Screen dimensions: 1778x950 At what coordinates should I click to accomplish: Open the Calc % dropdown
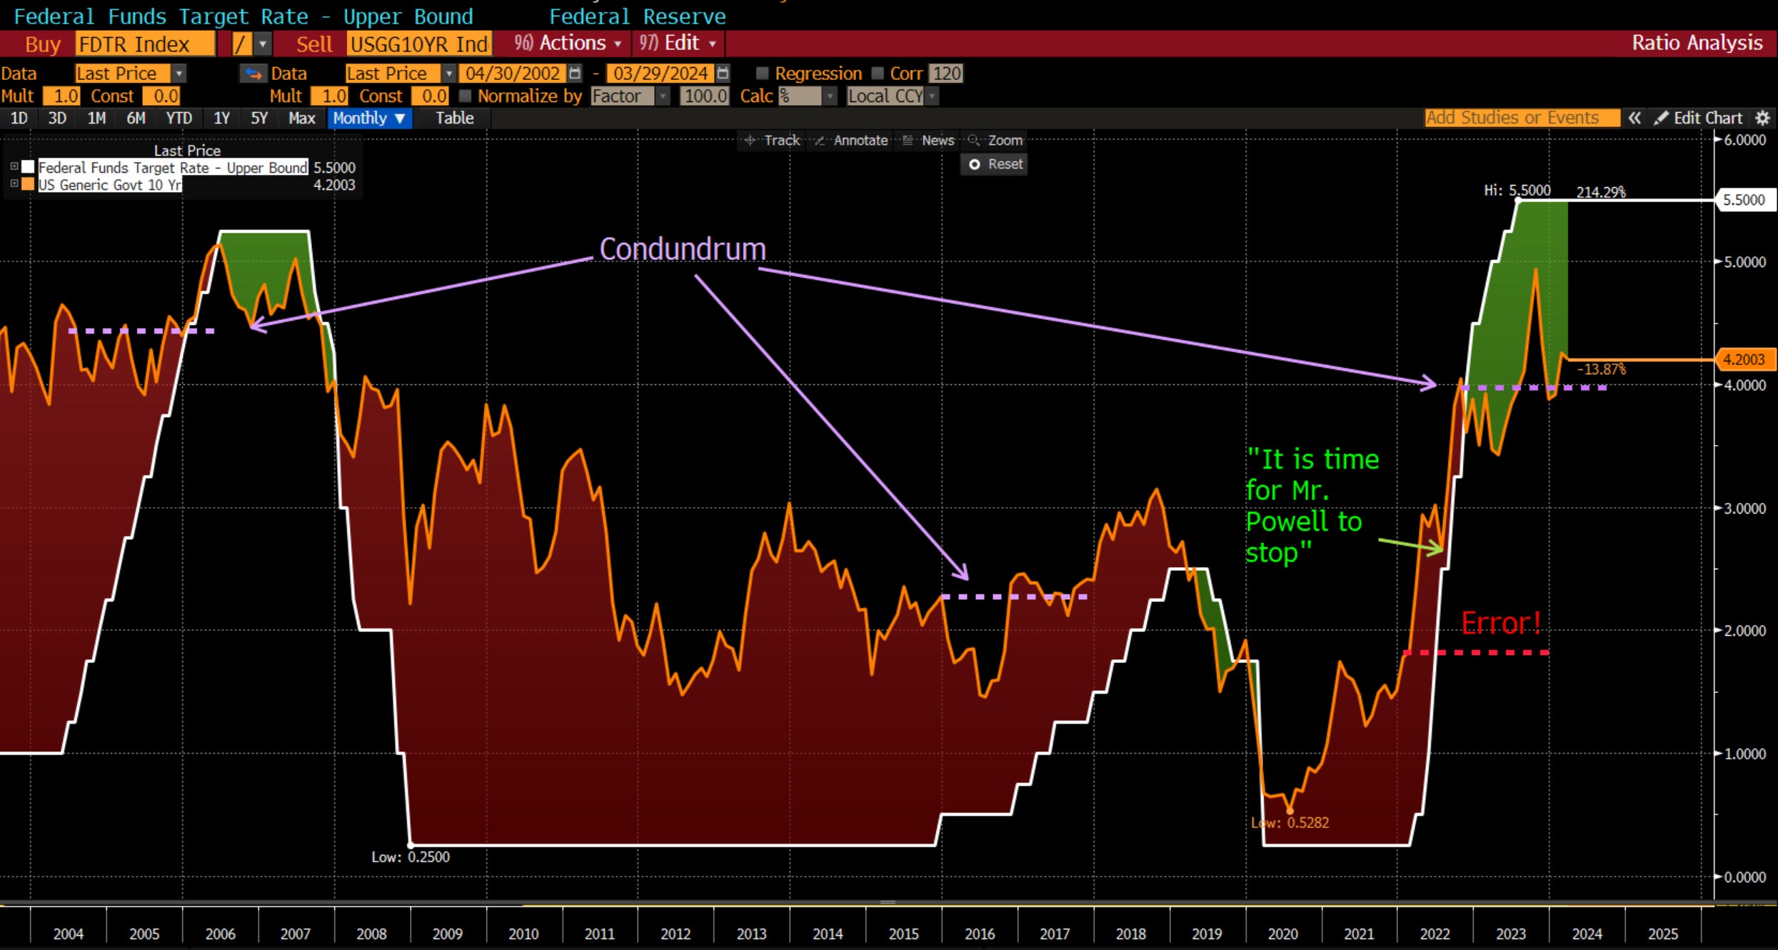(x=829, y=96)
